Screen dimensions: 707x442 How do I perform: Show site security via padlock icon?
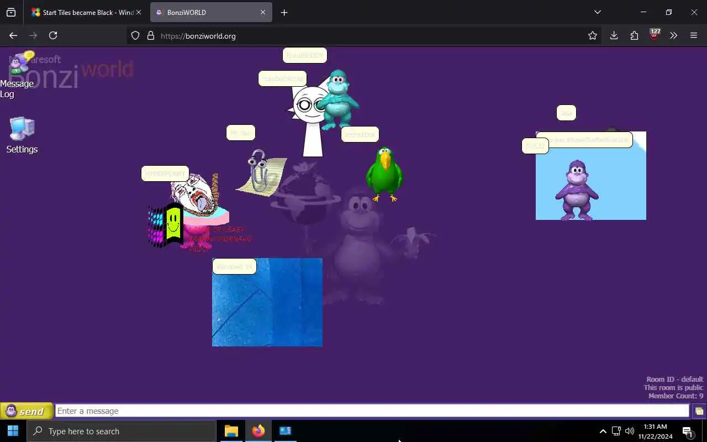click(x=150, y=36)
